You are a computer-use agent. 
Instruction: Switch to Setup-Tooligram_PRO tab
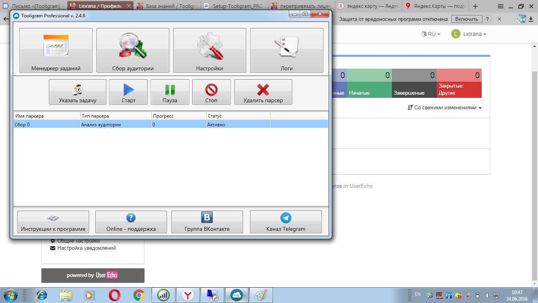[235, 6]
